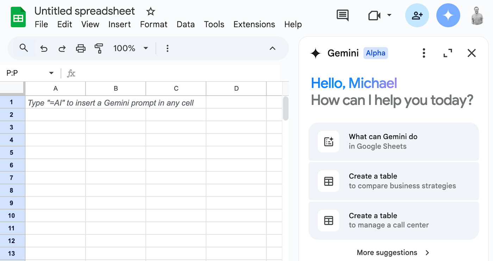Click the search menus magnifier icon
Viewport: 493px width, 261px height.
point(24,48)
